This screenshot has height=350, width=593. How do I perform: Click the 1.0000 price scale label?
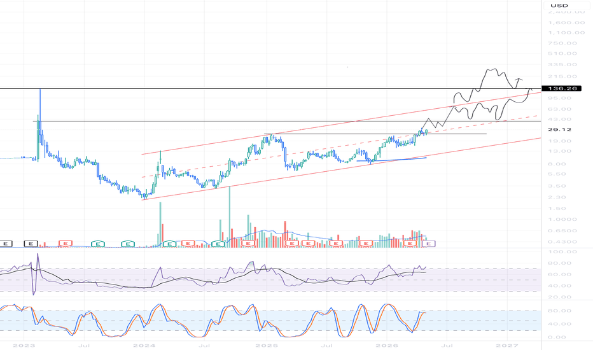tap(561, 219)
